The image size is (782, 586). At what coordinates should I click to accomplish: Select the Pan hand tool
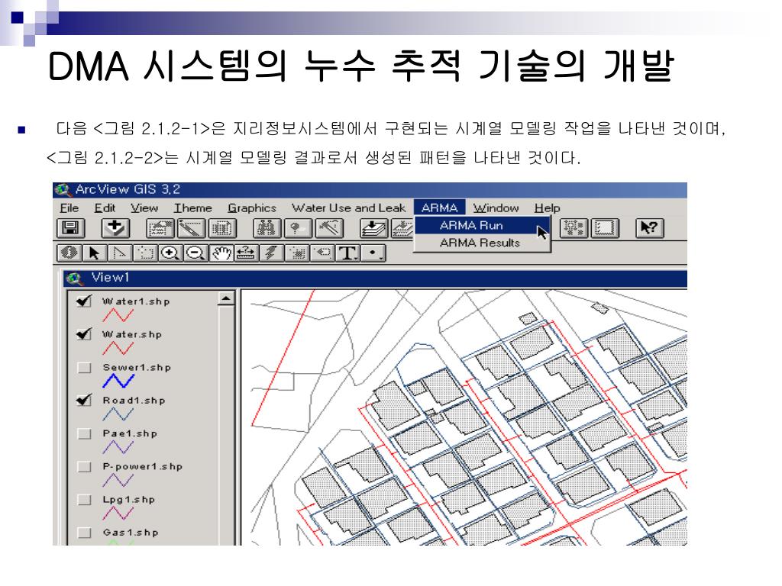click(x=221, y=253)
